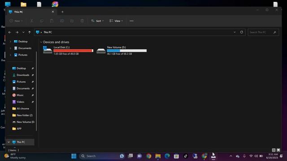Select This PC in navigation pane
The image size is (287, 161).
point(21,142)
